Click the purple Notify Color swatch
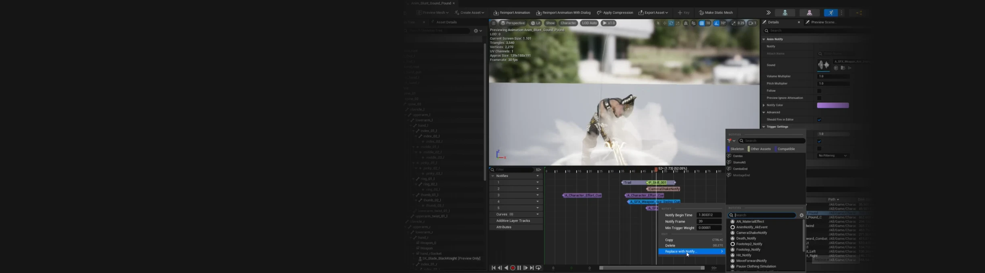The image size is (985, 273). [x=833, y=105]
